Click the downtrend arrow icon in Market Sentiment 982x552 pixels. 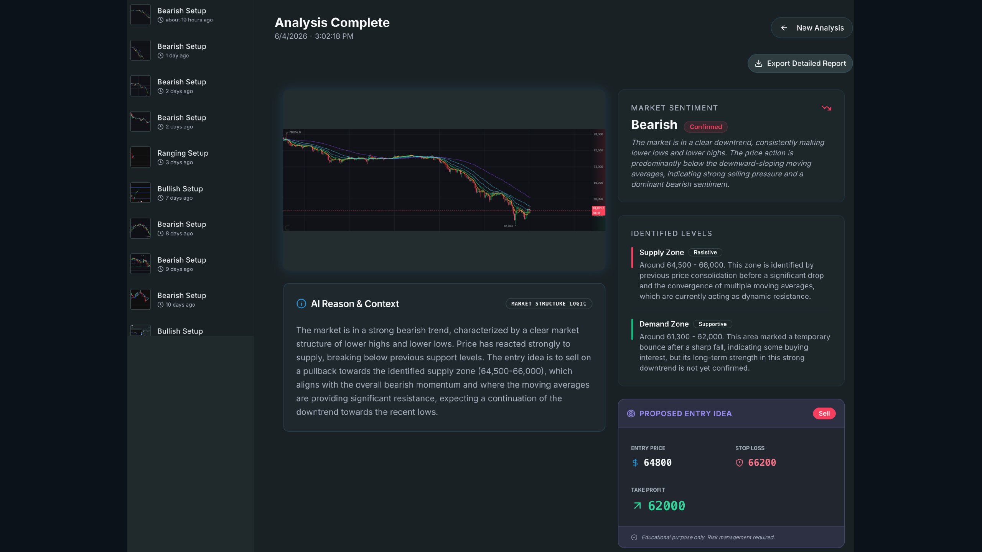coord(826,108)
